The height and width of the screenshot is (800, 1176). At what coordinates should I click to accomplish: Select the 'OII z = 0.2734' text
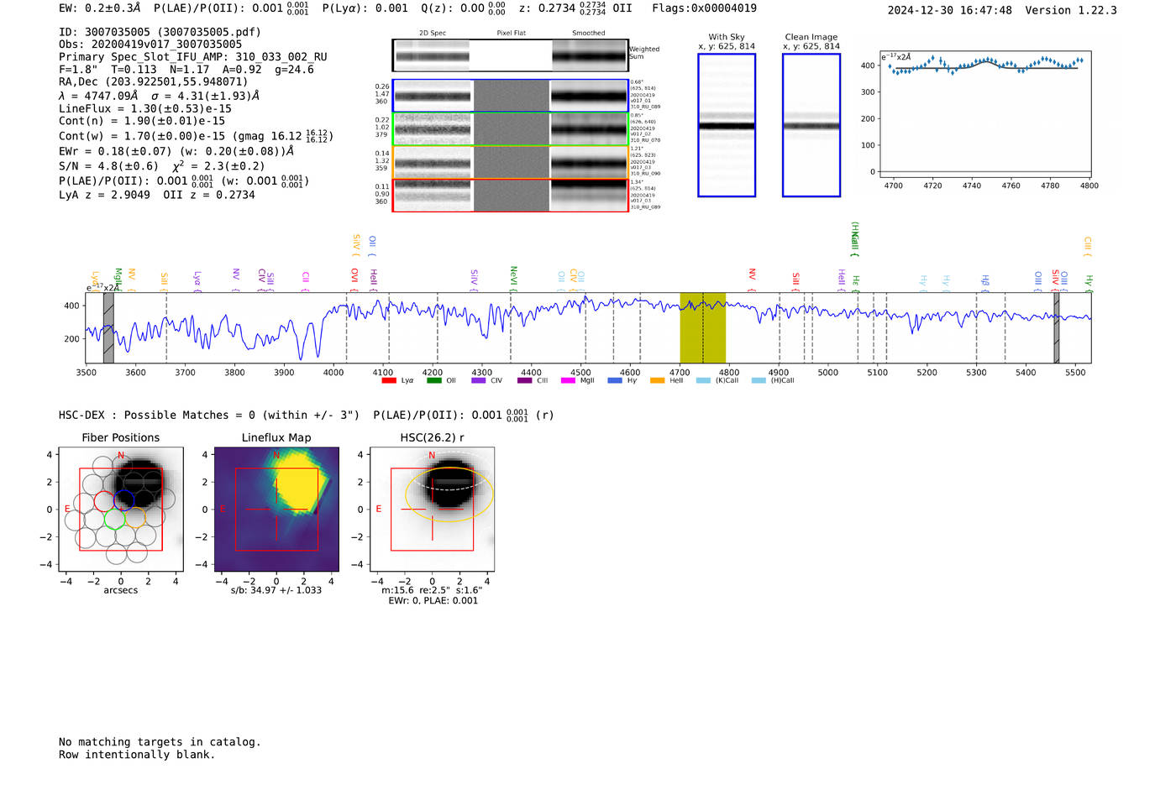click(209, 195)
